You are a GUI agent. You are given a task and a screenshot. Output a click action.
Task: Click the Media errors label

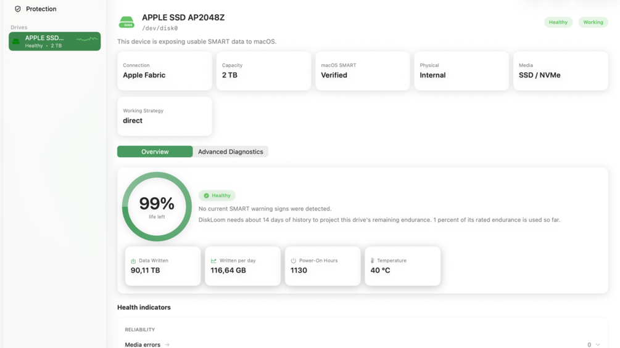(x=143, y=344)
